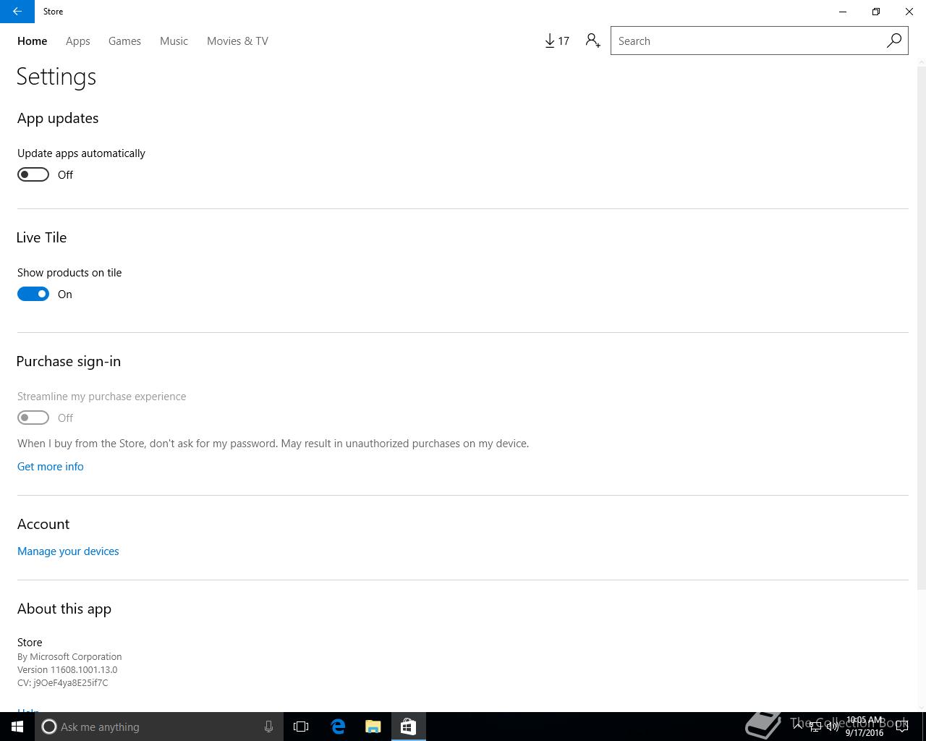Screen dimensions: 926x741
Task: Click the search magnifier icon
Action: click(894, 41)
